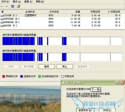The width and height of the screenshot is (125, 112).
Task: Click the forward arrow toolbar icon
Action: 6,6
